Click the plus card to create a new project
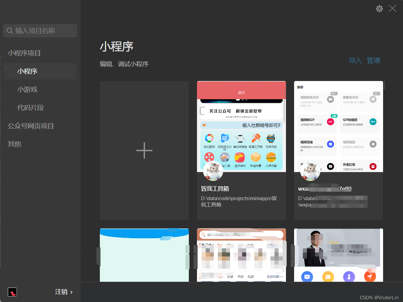403x302 pixels. click(x=144, y=150)
